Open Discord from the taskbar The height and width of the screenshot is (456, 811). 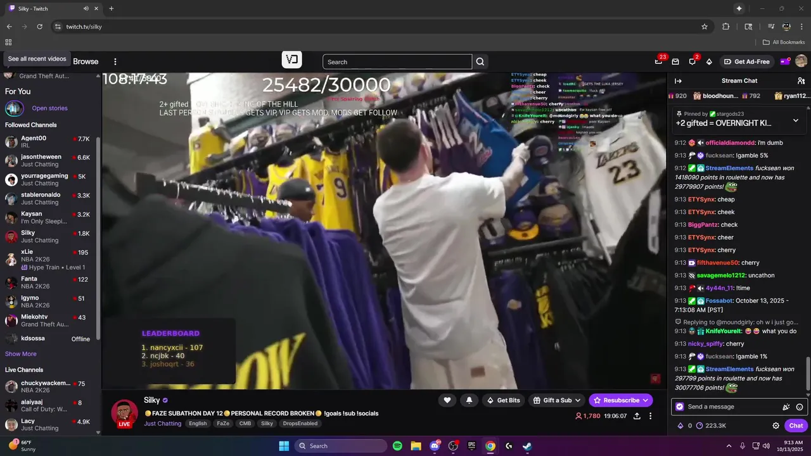click(435, 446)
